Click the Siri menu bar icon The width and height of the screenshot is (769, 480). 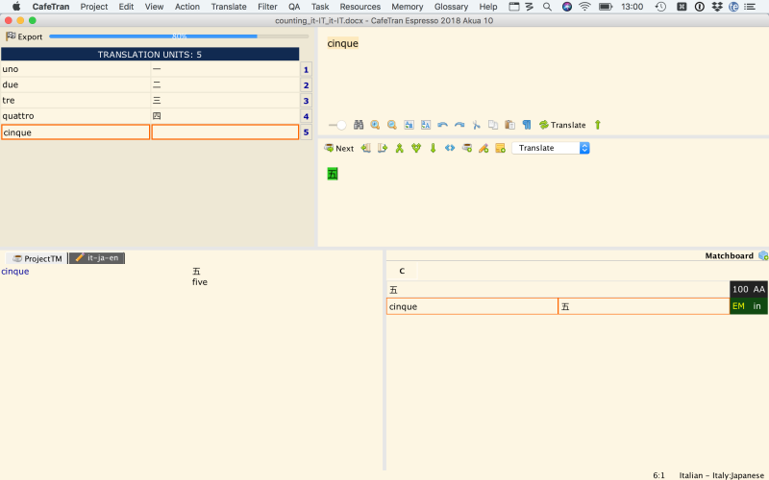(x=567, y=7)
